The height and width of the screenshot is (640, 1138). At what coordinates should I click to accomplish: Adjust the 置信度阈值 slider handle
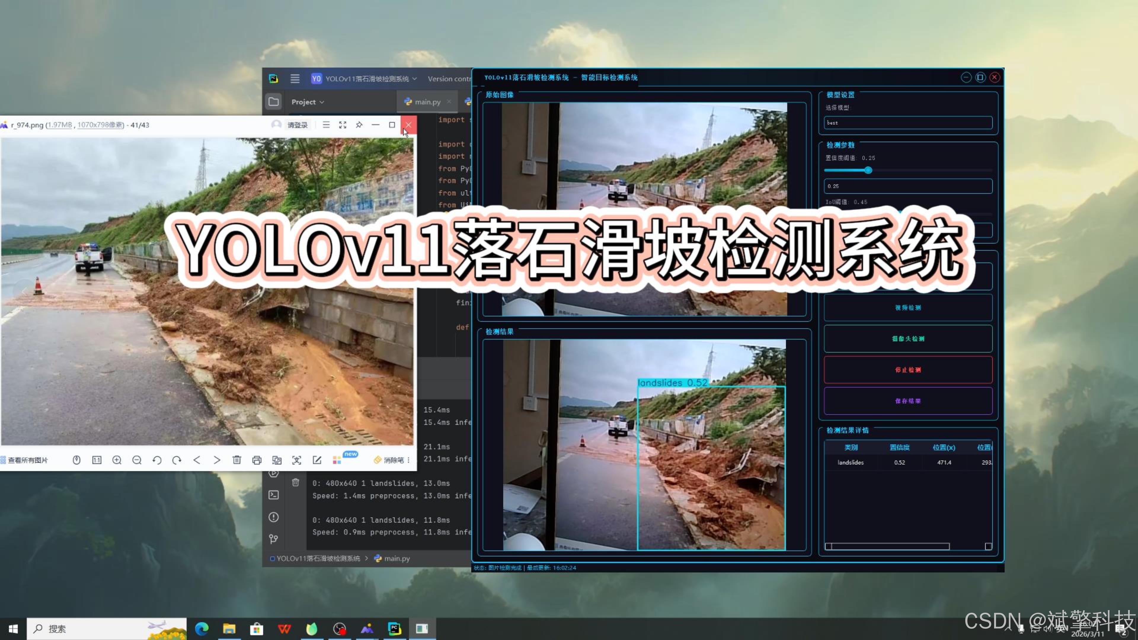(868, 170)
